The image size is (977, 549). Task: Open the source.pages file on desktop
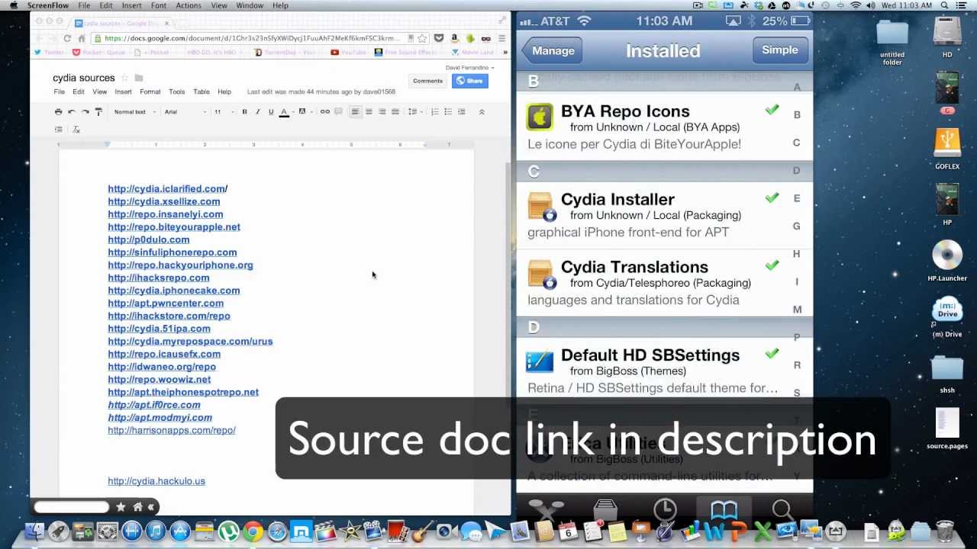(x=947, y=429)
